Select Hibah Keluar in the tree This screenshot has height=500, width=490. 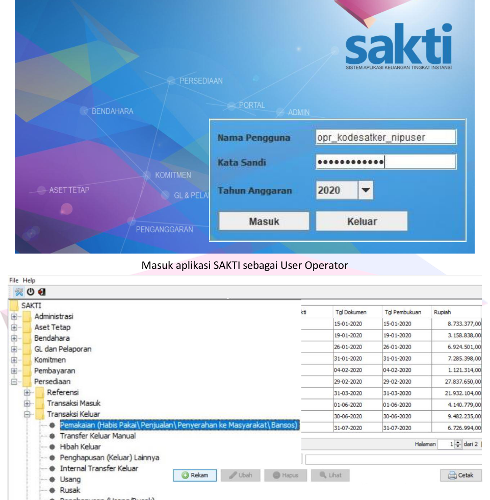81,447
